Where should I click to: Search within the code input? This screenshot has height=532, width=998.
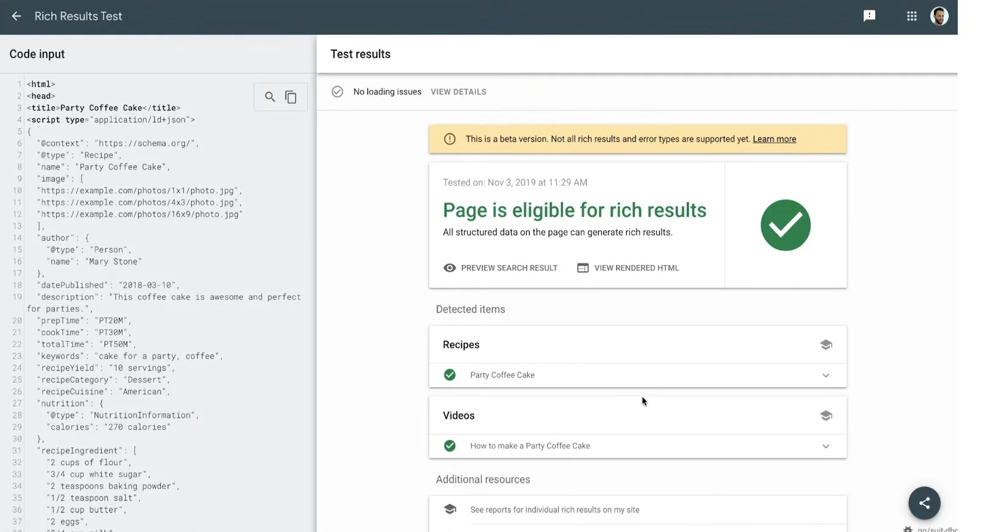point(270,97)
